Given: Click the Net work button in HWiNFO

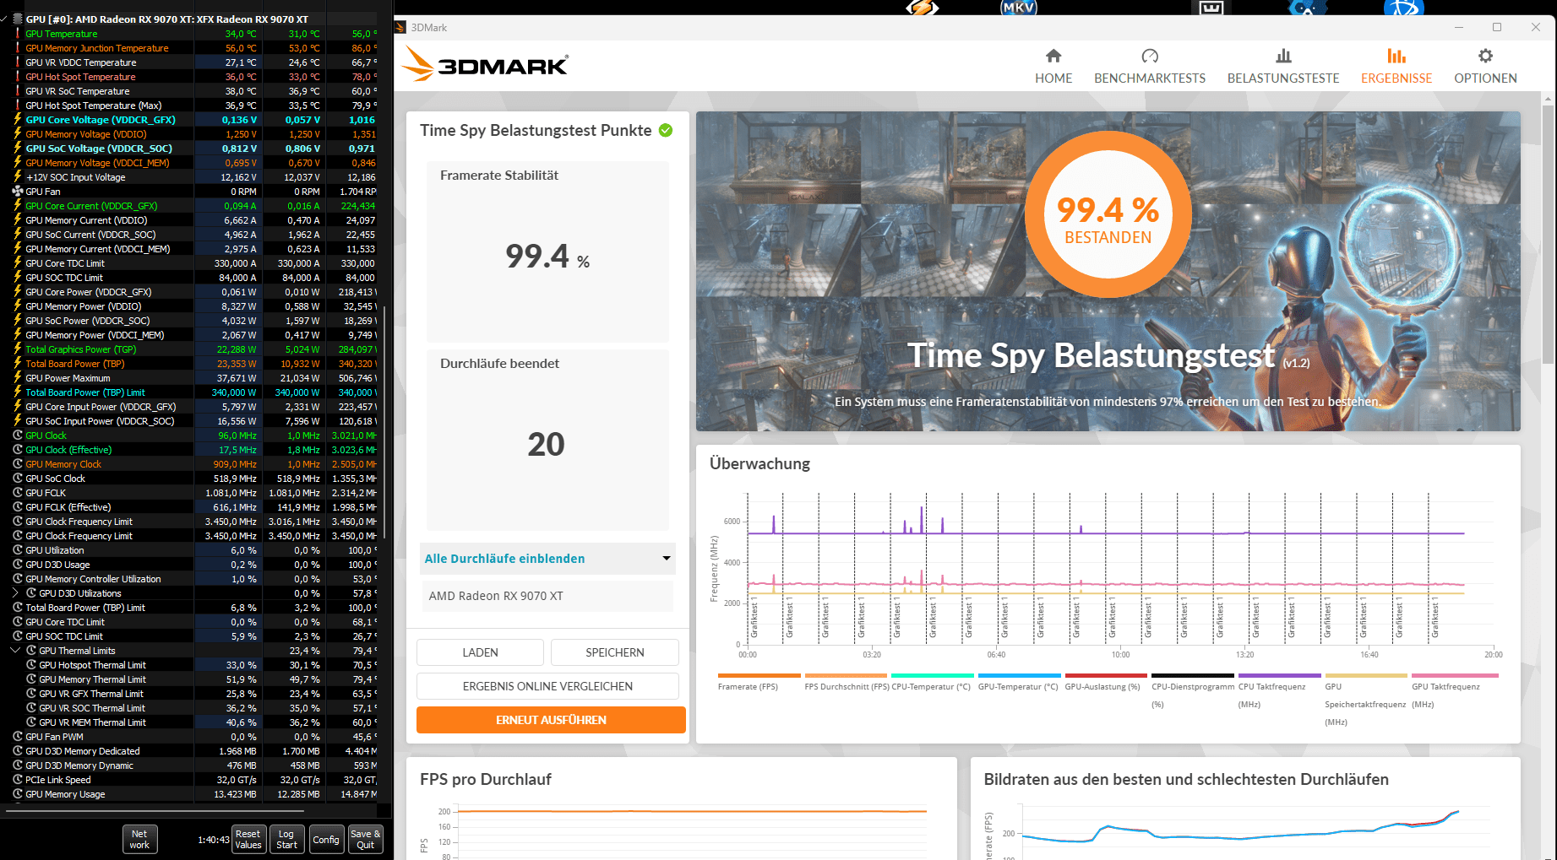Looking at the screenshot, I should pyautogui.click(x=139, y=839).
